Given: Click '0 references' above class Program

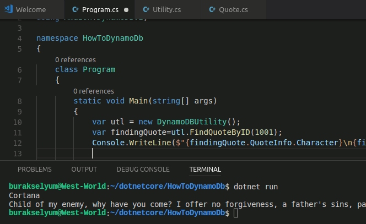Looking at the screenshot, I should (x=76, y=60).
